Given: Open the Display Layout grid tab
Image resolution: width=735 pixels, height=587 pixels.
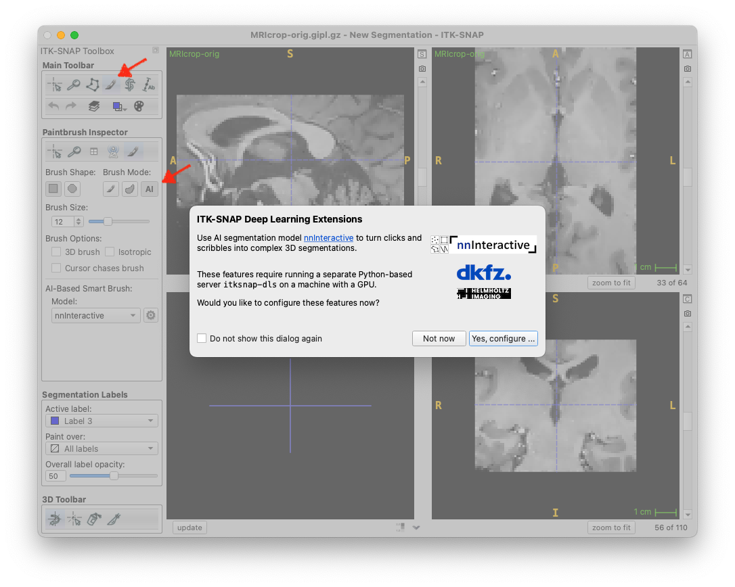Looking at the screenshot, I should pyautogui.click(x=94, y=151).
